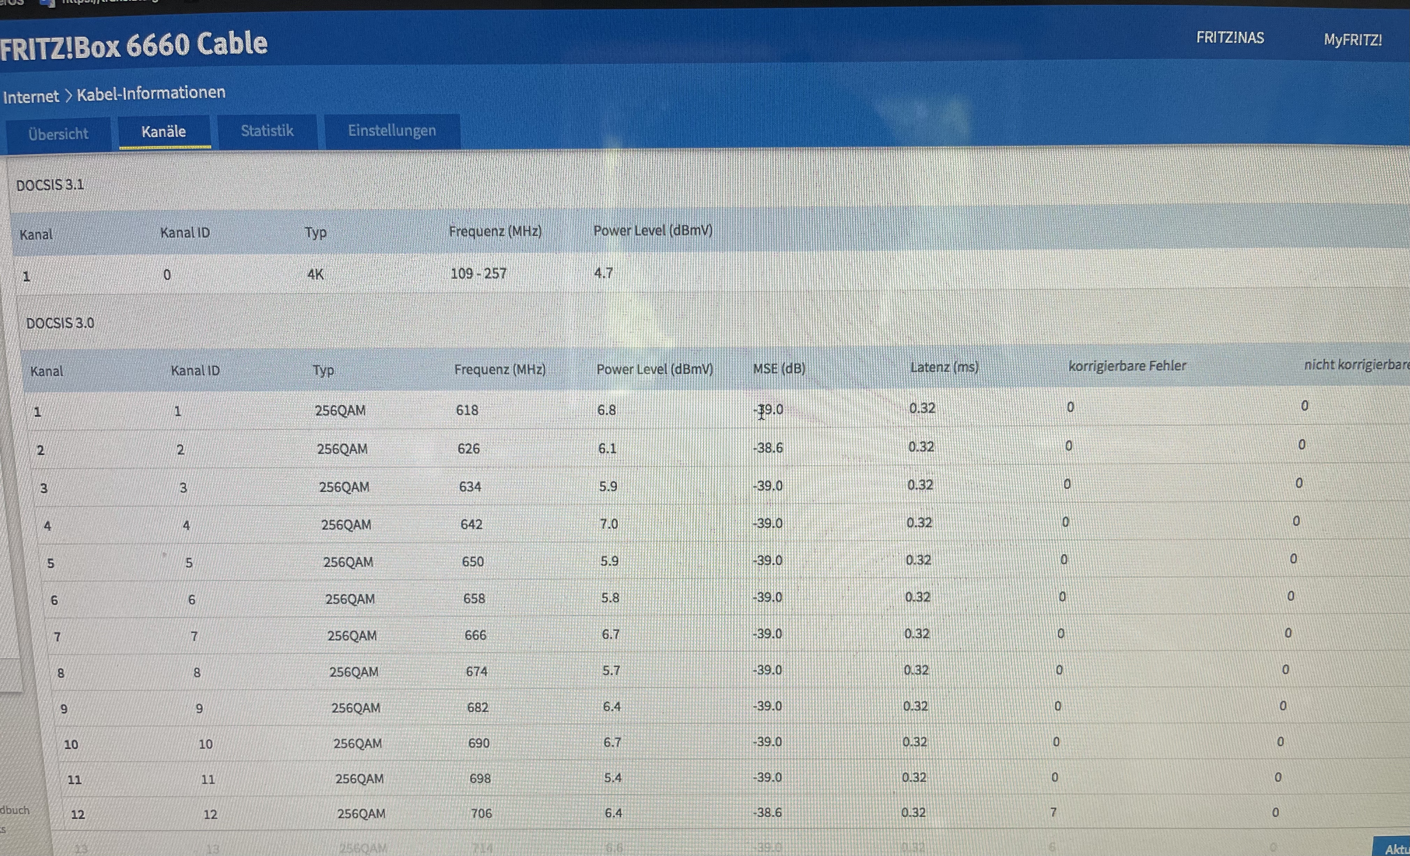Click the DOCSIS 3.0 Frequenz (MHz) header
This screenshot has height=856, width=1410.
[x=499, y=370]
